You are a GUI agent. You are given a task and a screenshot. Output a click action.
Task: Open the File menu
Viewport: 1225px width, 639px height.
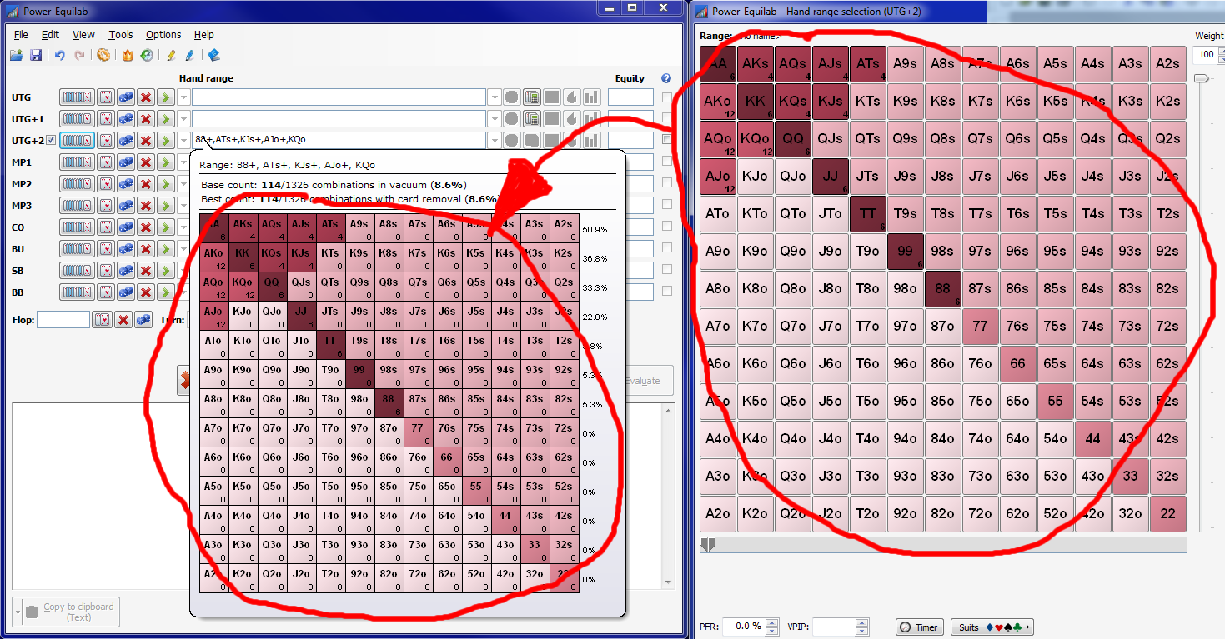(x=21, y=35)
